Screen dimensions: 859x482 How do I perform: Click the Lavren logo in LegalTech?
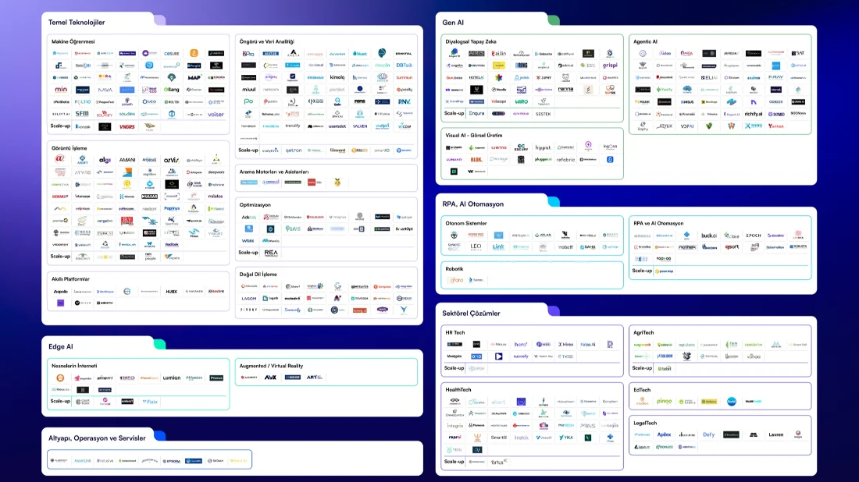pyautogui.click(x=775, y=435)
